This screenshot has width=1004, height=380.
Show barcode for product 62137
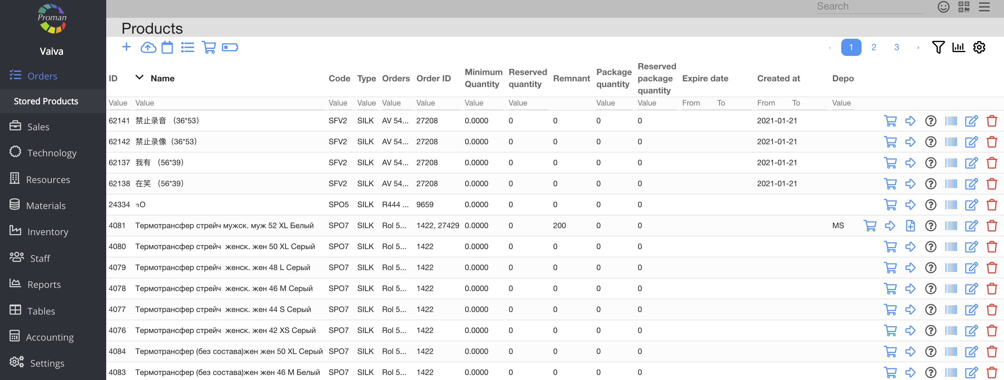coord(951,163)
